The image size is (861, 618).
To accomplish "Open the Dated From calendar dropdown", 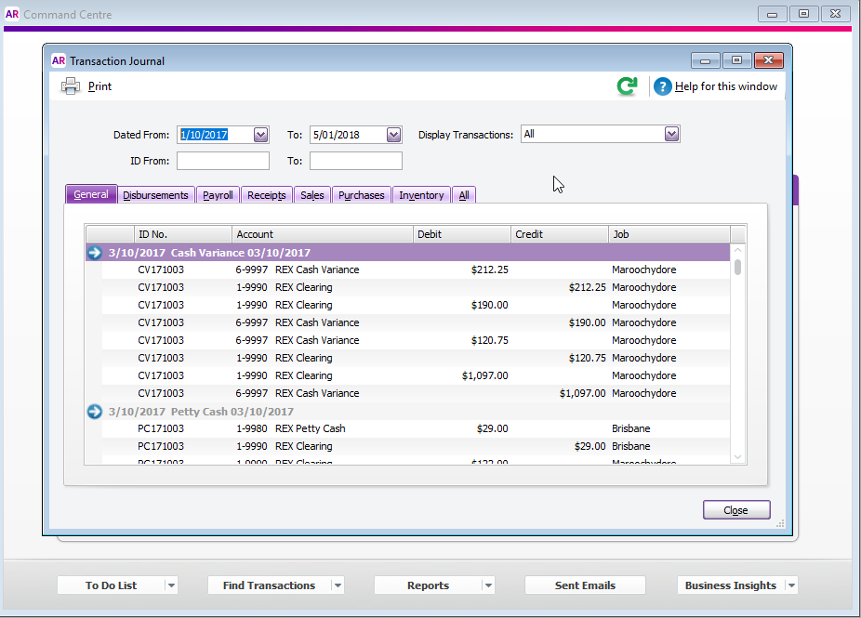I will (261, 135).
